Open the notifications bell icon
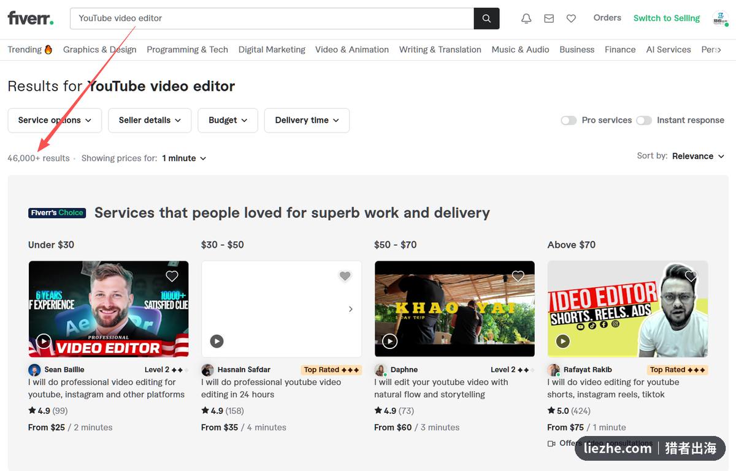 pyautogui.click(x=526, y=18)
